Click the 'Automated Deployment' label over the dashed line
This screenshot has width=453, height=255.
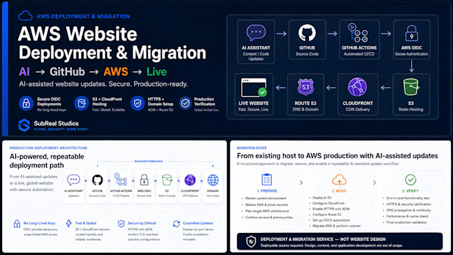(x=149, y=161)
